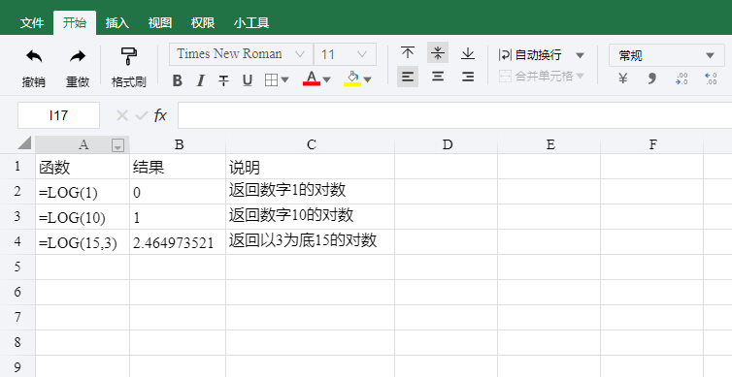Screen dimensions: 732x377
Task: Open the Times New Roman font dropdown
Action: 241,54
